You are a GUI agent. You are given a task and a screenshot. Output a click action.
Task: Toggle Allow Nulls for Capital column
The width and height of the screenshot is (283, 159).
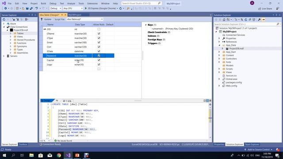pos(99,60)
